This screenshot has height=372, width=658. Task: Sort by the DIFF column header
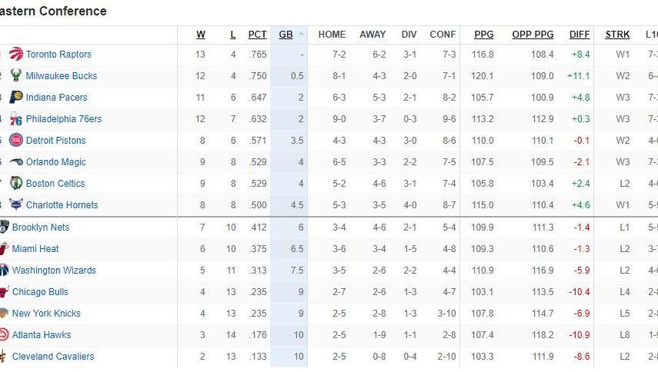tap(580, 35)
